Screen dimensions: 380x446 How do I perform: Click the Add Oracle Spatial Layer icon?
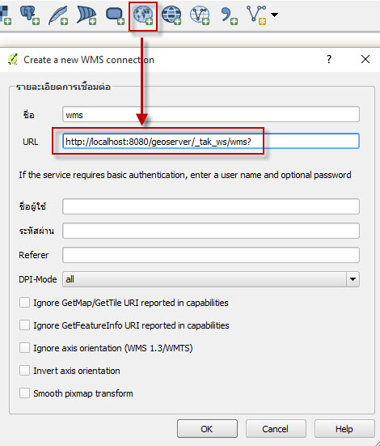coord(115,15)
